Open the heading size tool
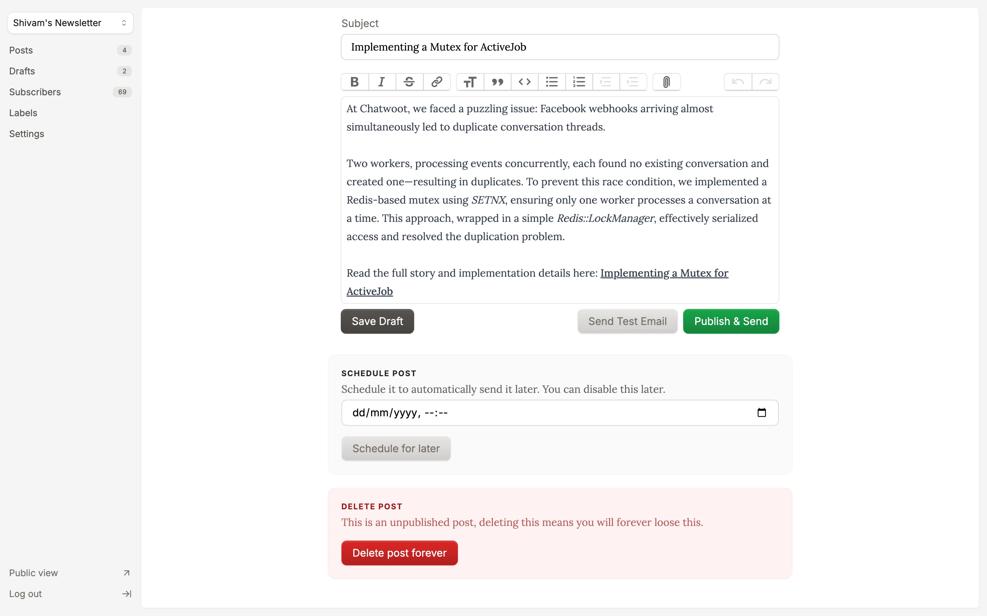The width and height of the screenshot is (987, 616). point(469,82)
